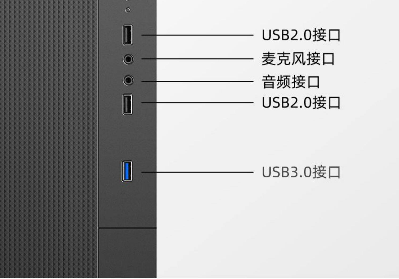
Task: Click the top 'USB2.0接口' text label
Action: [x=301, y=35]
